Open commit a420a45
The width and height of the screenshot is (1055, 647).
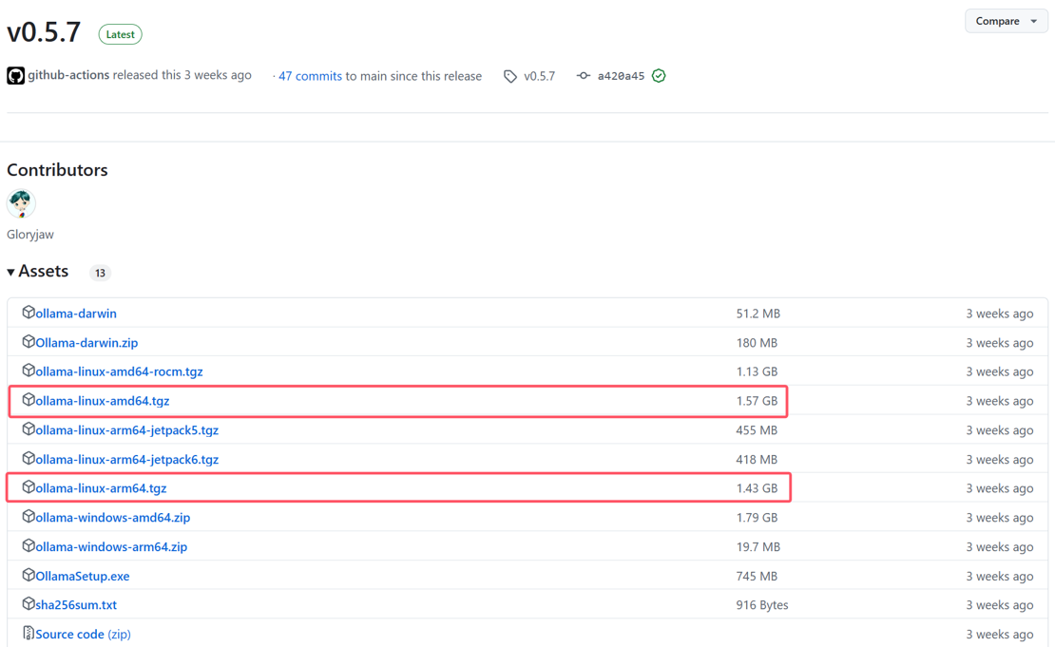[x=621, y=76]
